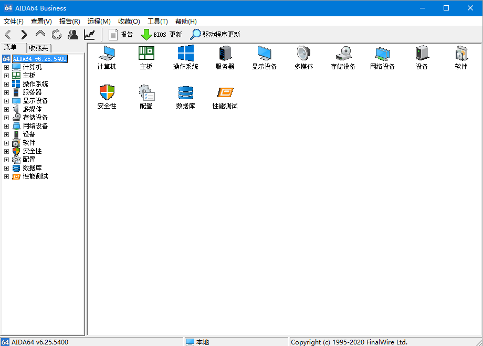
Task: Click the 驱动程序更新 toolbar button
Action: click(x=215, y=35)
